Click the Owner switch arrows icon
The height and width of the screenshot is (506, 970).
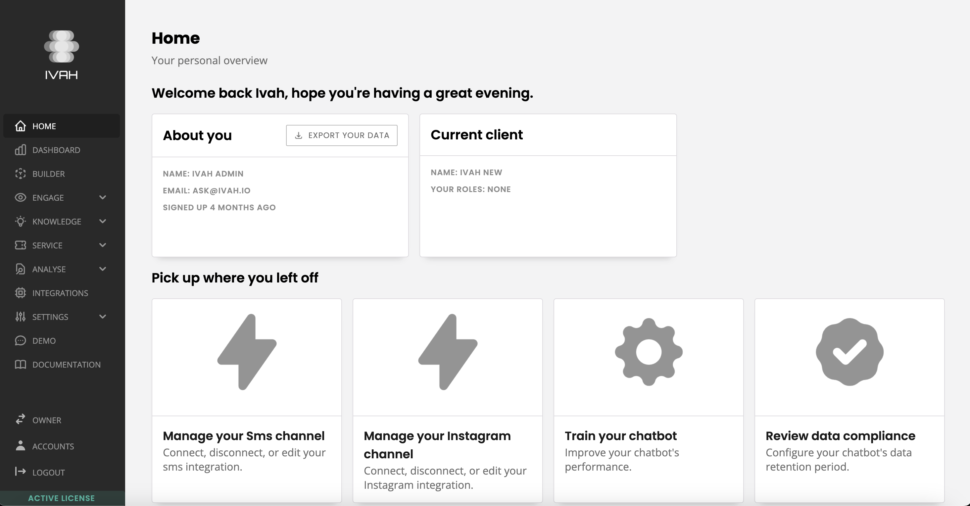(x=20, y=419)
